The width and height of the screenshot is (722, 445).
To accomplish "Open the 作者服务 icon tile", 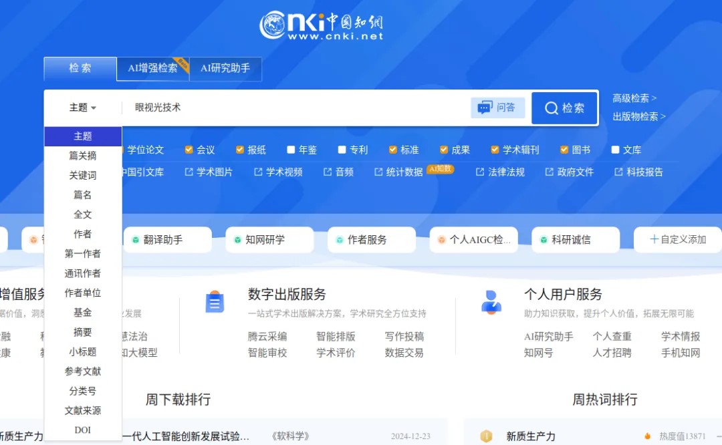I will (x=340, y=240).
